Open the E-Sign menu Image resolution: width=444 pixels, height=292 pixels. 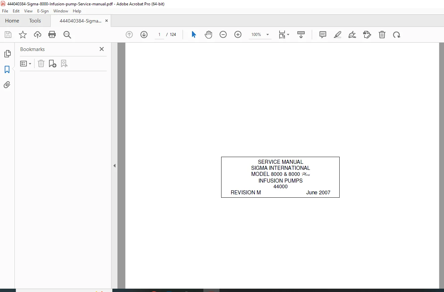[43, 11]
